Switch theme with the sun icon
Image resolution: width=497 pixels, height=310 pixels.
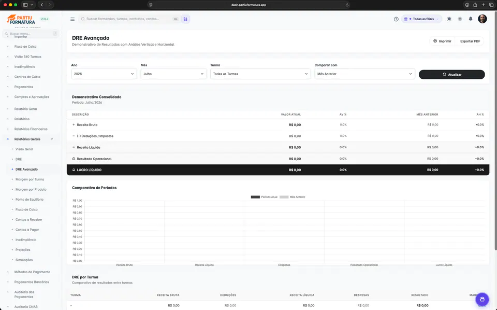point(449,19)
